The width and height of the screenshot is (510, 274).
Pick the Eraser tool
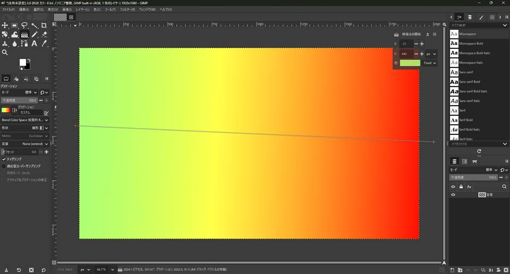point(44,35)
